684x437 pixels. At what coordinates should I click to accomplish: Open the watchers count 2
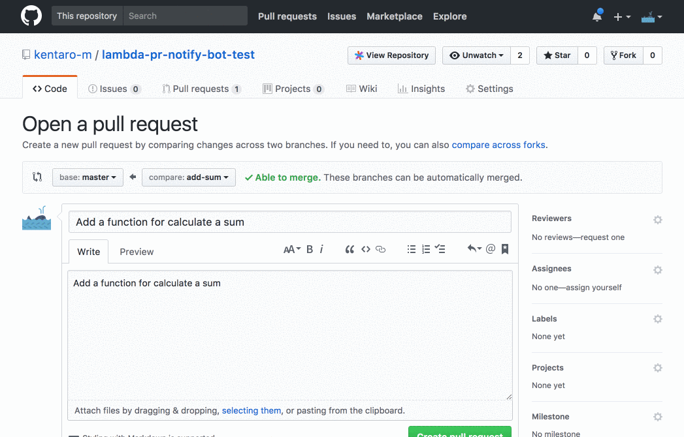point(520,55)
